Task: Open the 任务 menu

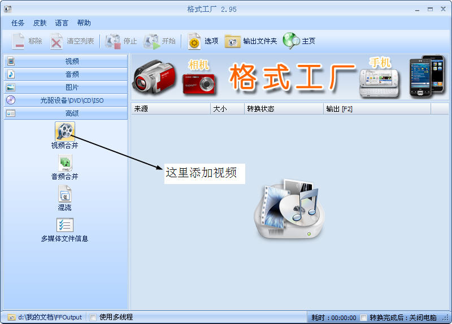Action: click(18, 23)
